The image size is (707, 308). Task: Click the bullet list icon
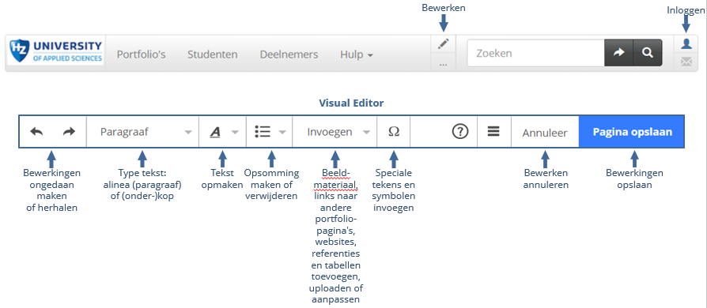[262, 131]
